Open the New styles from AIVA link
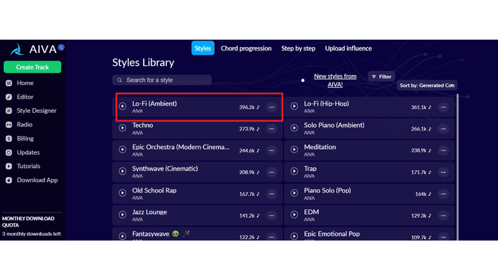This screenshot has height=280, width=498. coord(335,80)
